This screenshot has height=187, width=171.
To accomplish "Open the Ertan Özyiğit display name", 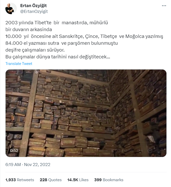I will coord(33,6).
